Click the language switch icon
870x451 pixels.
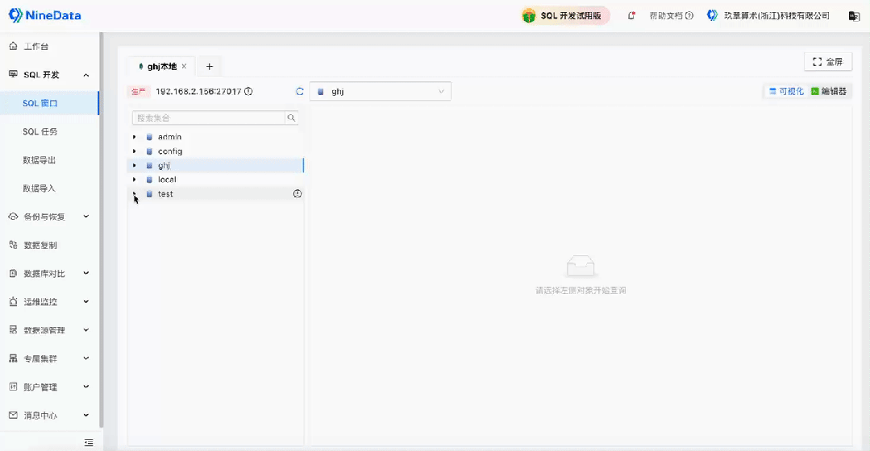click(854, 15)
